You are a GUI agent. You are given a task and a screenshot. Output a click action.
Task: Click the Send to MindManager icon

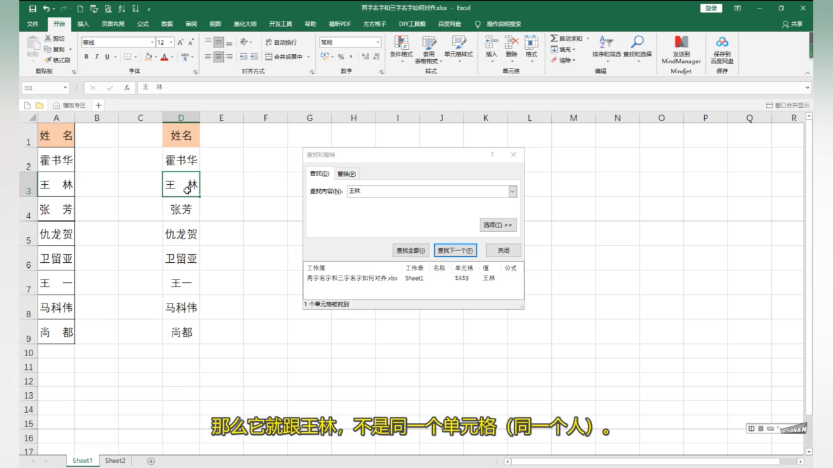point(681,42)
